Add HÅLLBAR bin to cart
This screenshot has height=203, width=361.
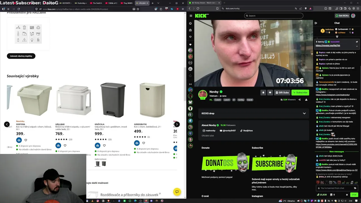[58, 145]
